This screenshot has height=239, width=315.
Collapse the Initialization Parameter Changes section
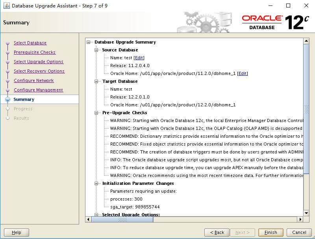[96, 183]
